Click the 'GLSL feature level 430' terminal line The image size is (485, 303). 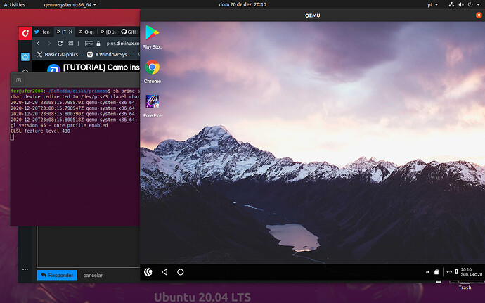41,131
